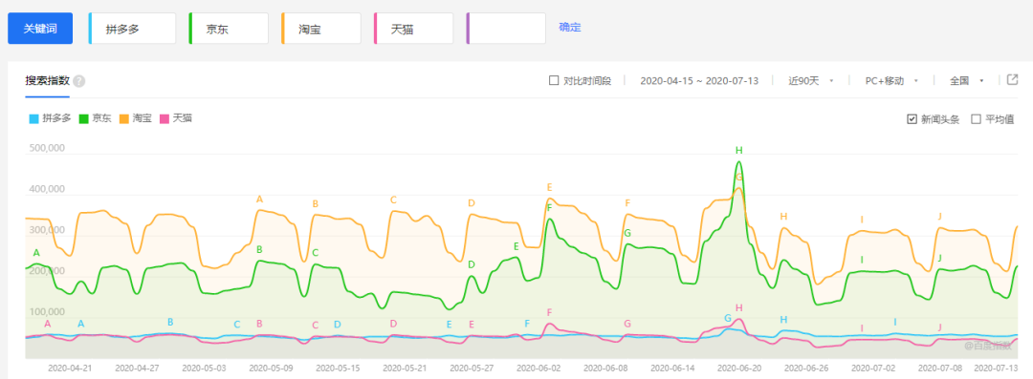Toggle the 拼多多 blue legend swatch
Image resolution: width=1033 pixels, height=379 pixels.
coord(34,119)
